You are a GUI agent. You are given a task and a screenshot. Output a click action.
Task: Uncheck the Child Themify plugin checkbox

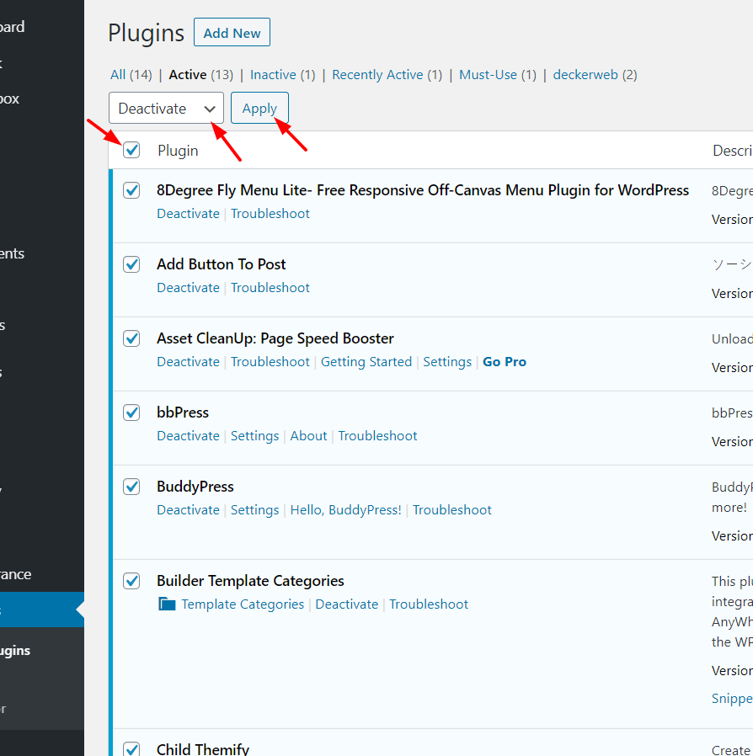point(131,748)
